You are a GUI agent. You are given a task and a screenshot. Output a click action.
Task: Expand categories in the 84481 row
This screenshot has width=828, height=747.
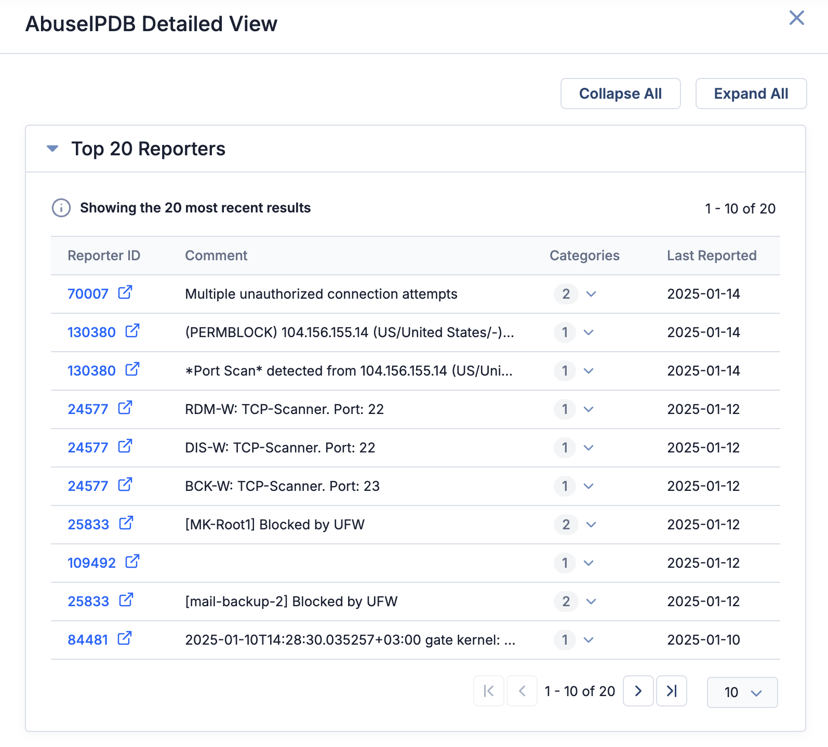[589, 640]
